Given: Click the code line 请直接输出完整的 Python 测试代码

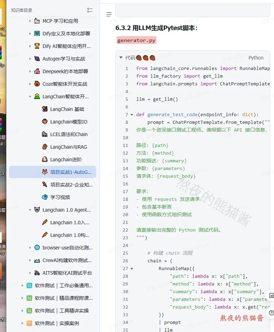Looking at the screenshot, I should click(x=179, y=230).
